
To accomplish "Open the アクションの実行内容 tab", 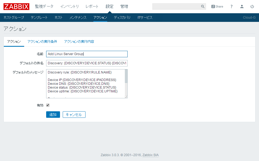I will [80, 42].
